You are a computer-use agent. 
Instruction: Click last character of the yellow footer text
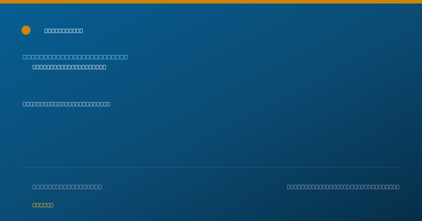(x=52, y=205)
